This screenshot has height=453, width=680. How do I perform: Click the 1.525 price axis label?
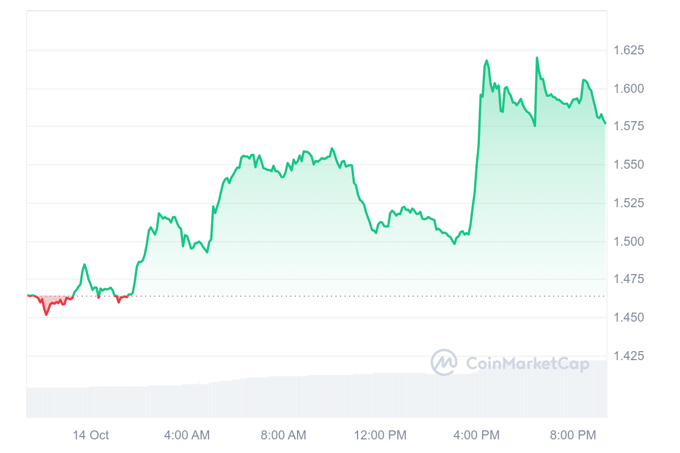(629, 203)
